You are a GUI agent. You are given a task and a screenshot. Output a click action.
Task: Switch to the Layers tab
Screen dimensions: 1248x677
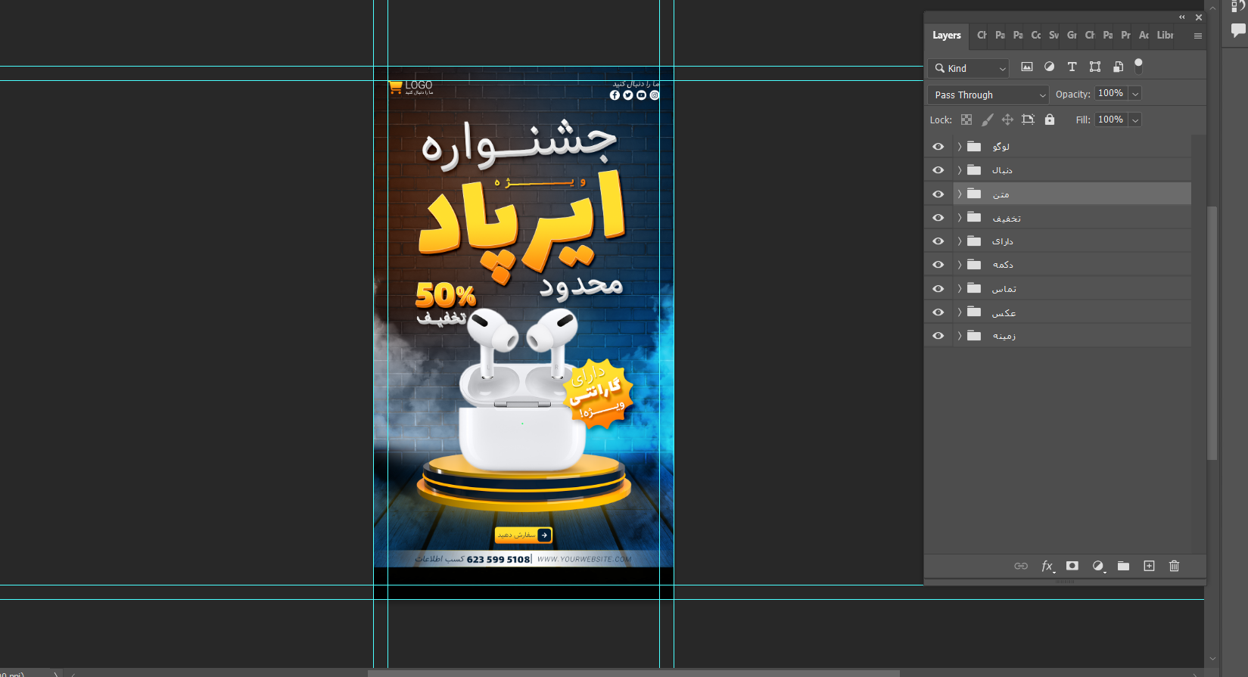click(x=946, y=36)
